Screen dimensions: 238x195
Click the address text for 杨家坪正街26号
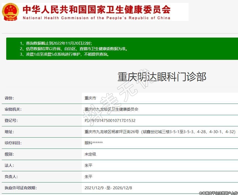[x=160, y=132]
